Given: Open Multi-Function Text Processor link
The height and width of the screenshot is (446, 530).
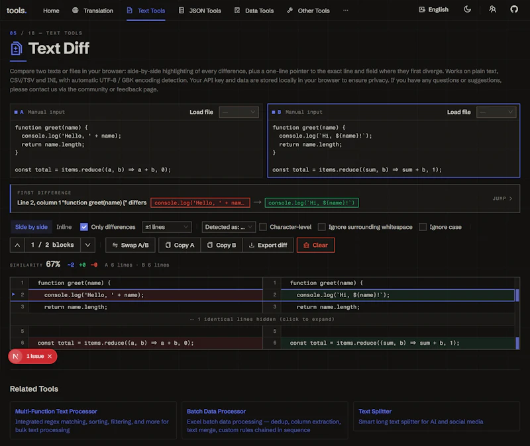Looking at the screenshot, I should [x=56, y=411].
